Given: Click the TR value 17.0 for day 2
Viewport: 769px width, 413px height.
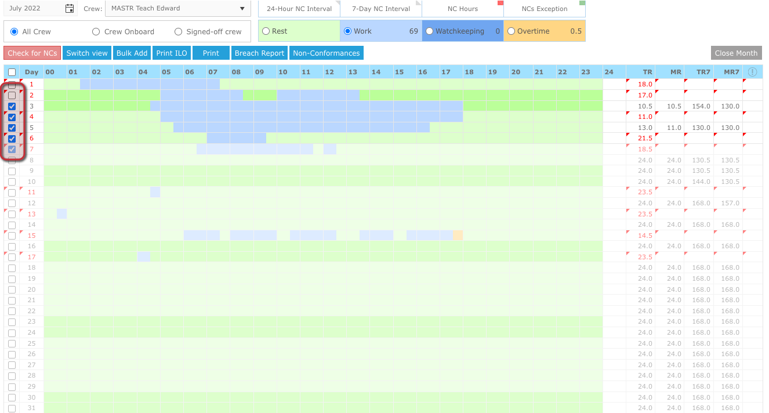Looking at the screenshot, I should (645, 95).
